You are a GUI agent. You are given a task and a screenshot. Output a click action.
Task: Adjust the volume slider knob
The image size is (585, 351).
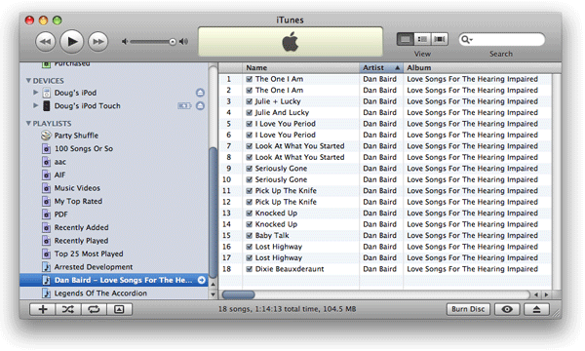click(173, 42)
